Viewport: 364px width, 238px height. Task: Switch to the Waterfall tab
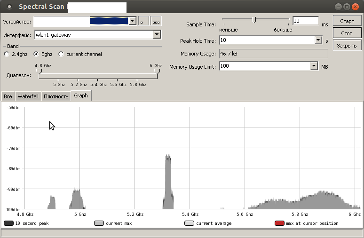28,96
